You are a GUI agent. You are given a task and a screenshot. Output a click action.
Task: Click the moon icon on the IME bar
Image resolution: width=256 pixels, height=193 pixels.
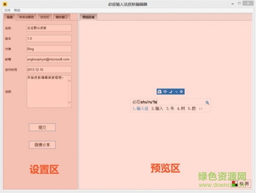tap(171, 92)
